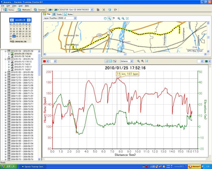212x169 pixels.
Task: Click activity icon for 2010/01/13 17:51:12
Action: tap(12, 62)
